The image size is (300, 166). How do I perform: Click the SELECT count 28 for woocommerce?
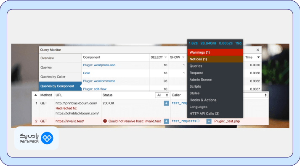tap(165, 81)
